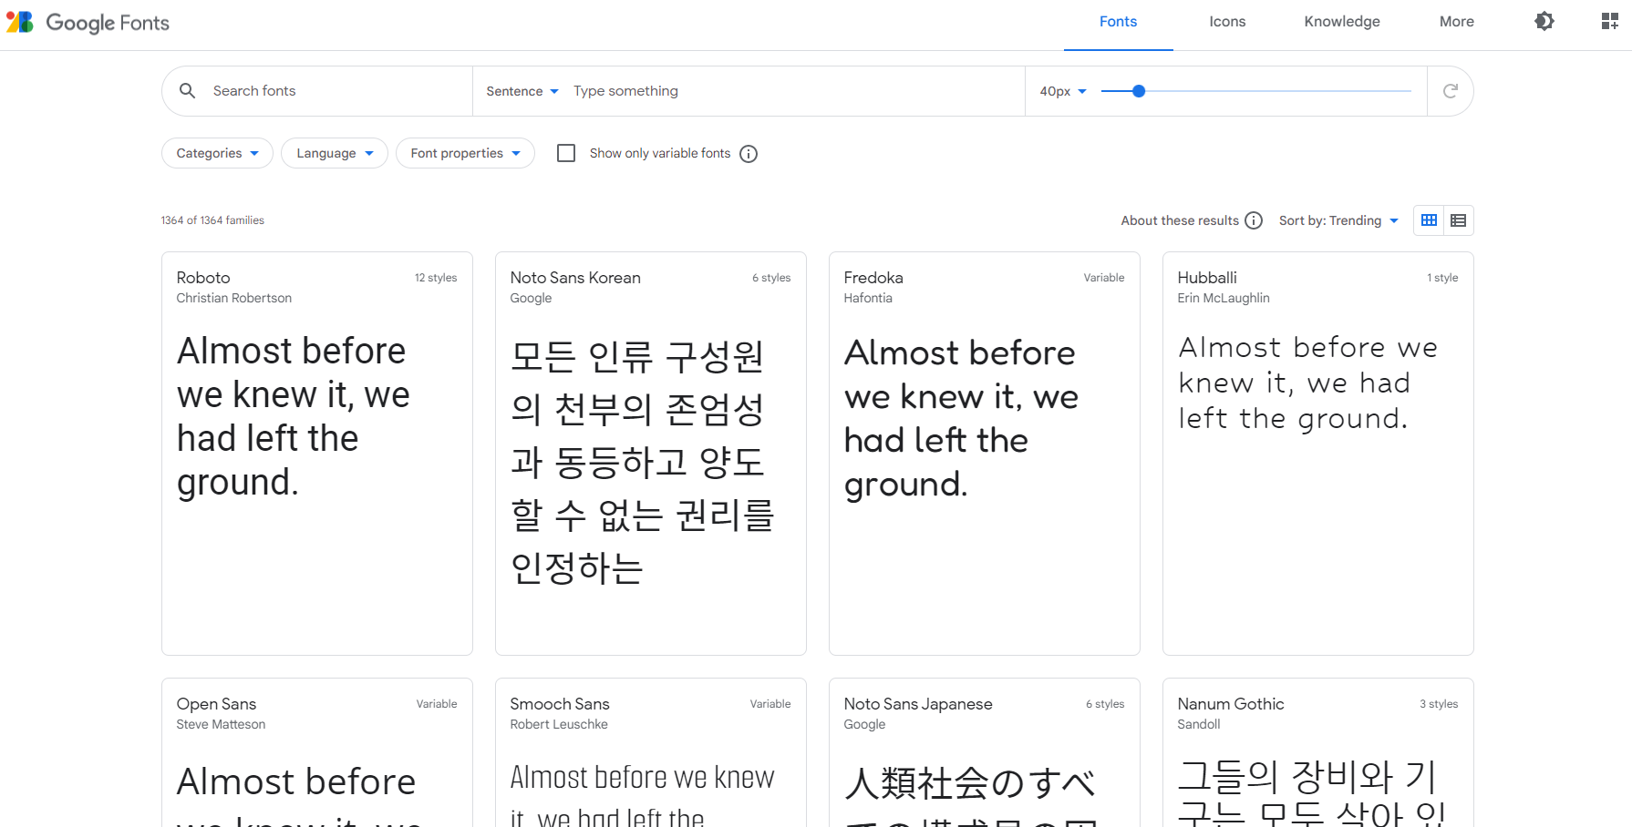Open the Fredoka font title

(x=873, y=278)
